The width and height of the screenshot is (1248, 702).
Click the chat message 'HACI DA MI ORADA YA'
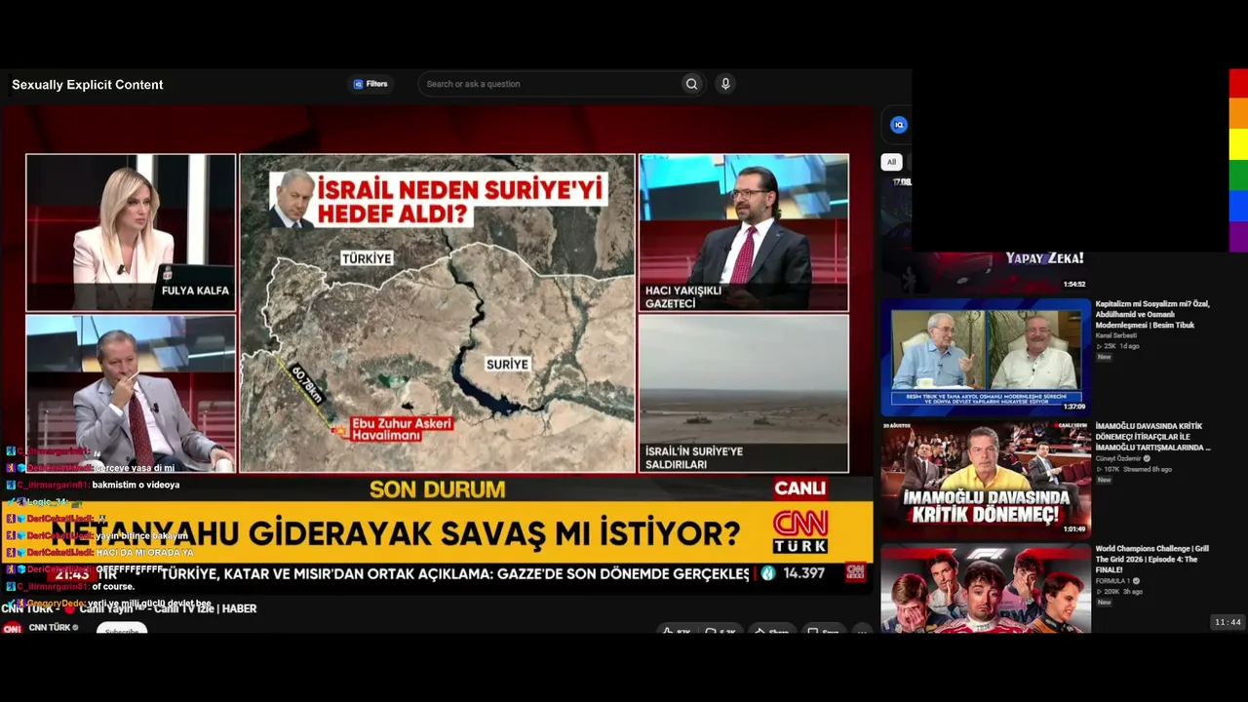coord(144,553)
